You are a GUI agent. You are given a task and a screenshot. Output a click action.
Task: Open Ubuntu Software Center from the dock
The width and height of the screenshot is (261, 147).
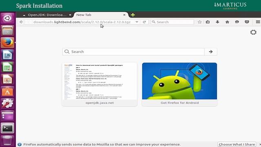[7, 91]
